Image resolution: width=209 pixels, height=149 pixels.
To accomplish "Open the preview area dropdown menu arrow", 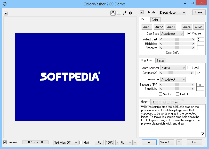I will [6, 14].
